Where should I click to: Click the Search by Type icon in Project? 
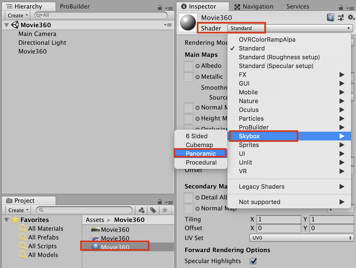(x=141, y=210)
